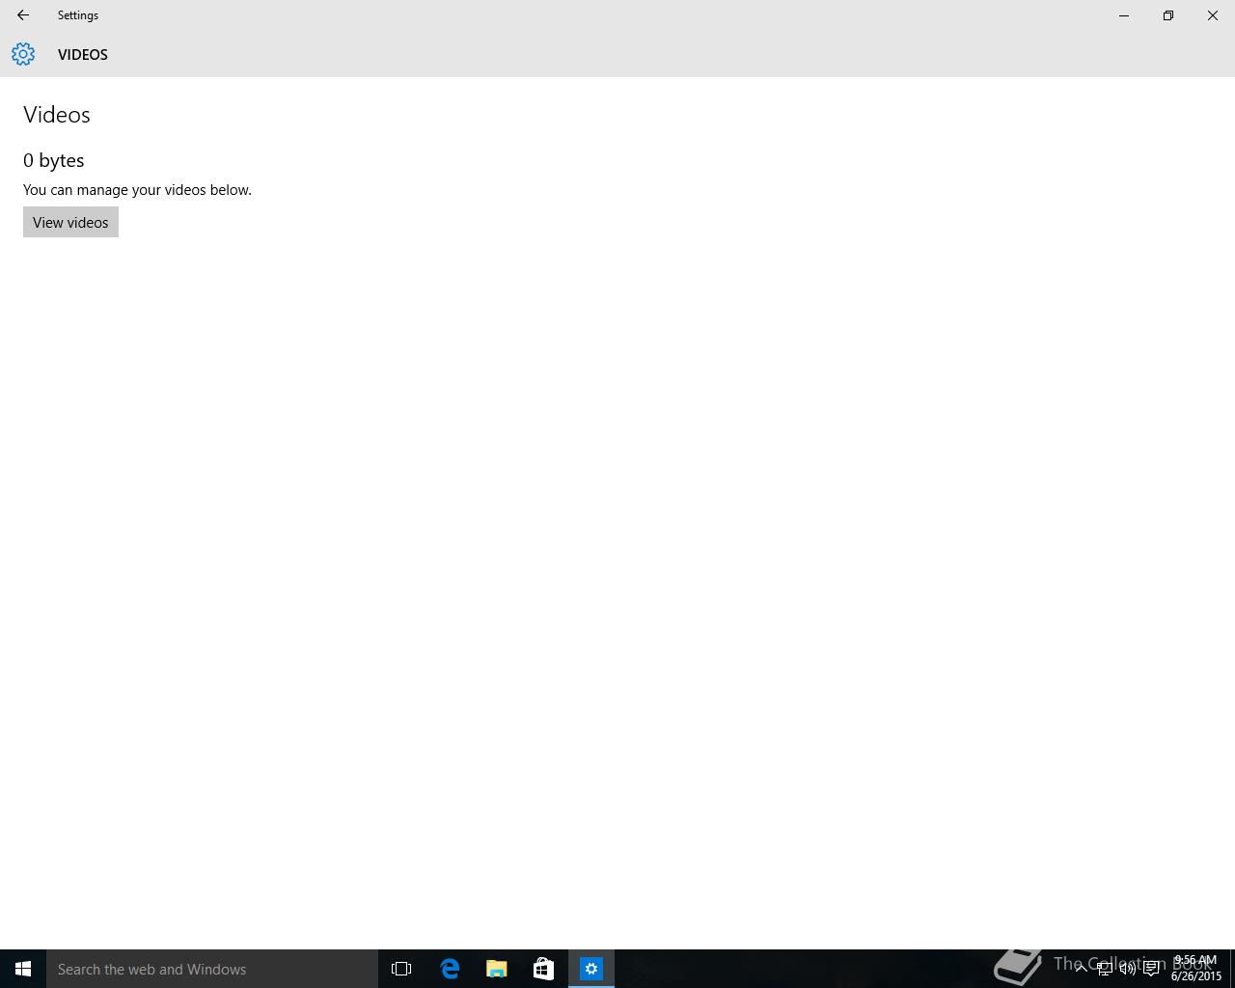Go back using the Settings back arrow
This screenshot has height=988, width=1235.
[22, 15]
